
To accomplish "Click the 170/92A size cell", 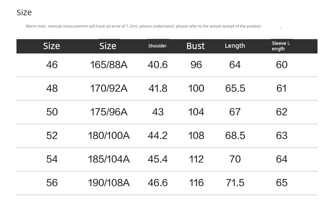I will pos(109,88).
